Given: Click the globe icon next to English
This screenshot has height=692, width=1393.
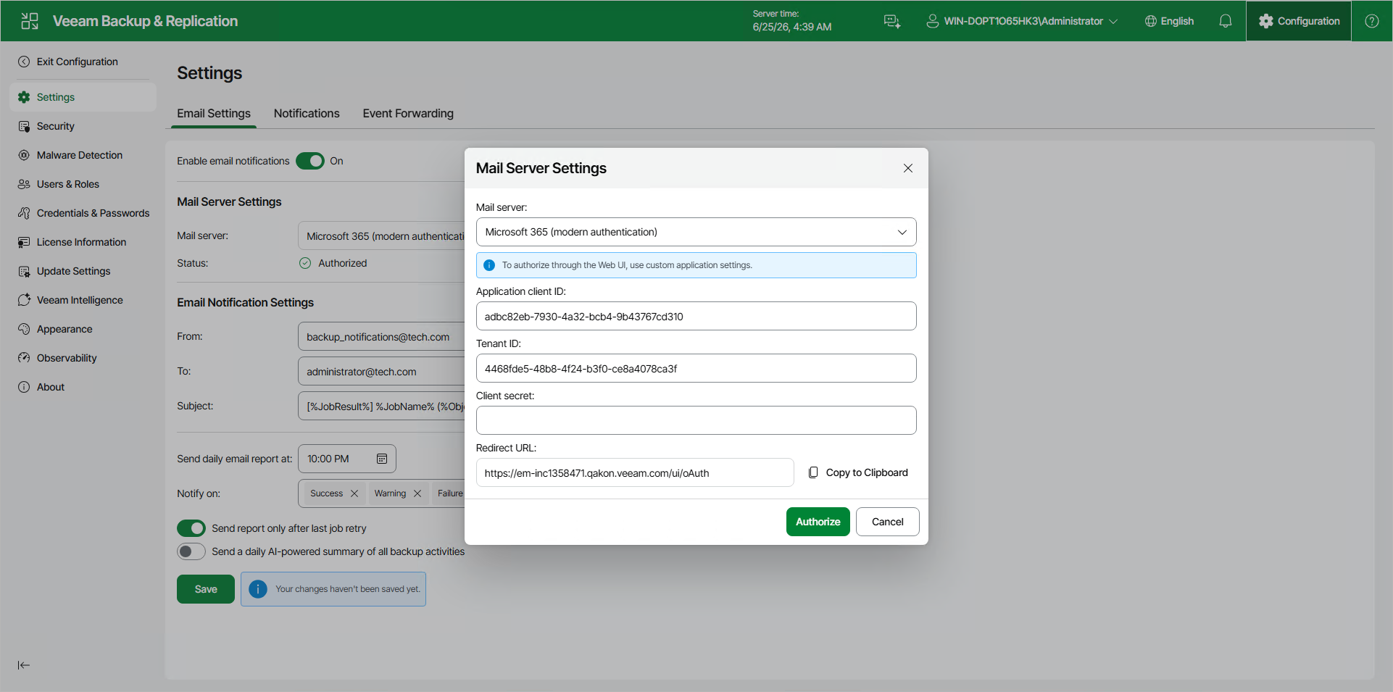Looking at the screenshot, I should pos(1150,21).
